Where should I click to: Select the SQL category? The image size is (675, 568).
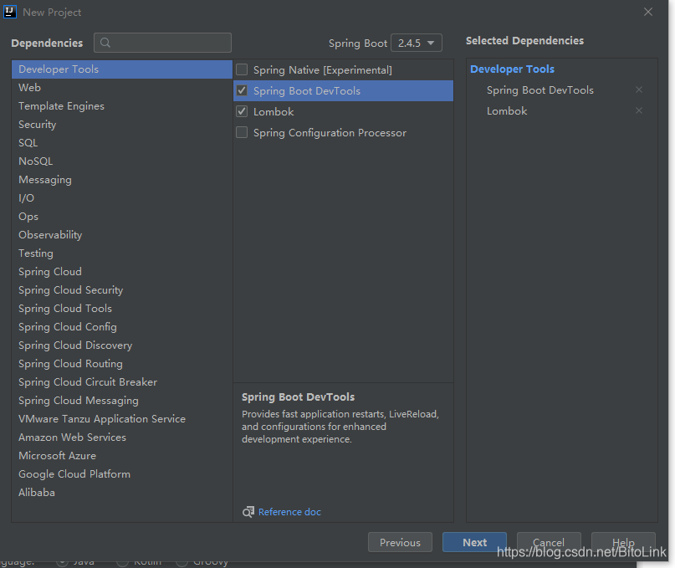coord(122,143)
